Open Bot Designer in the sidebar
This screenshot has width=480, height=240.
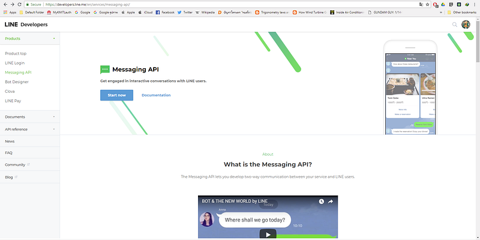[x=17, y=82]
